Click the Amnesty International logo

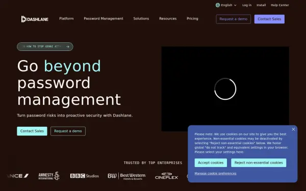click(x=49, y=176)
